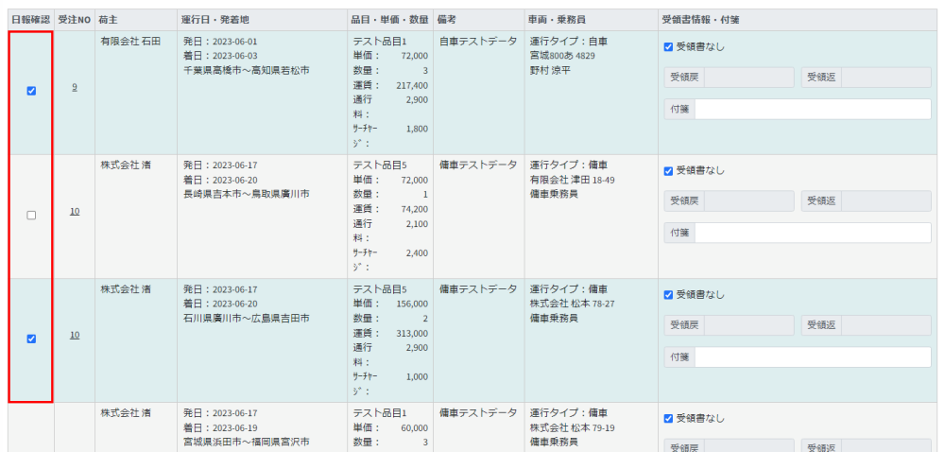Click 付箋 input field in 石川県廣川市 row
Screen dimensions: 945x452
[x=812, y=356]
